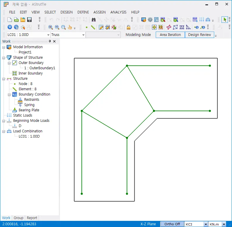
Task: Select the Spring tree item
Action: coord(29,105)
